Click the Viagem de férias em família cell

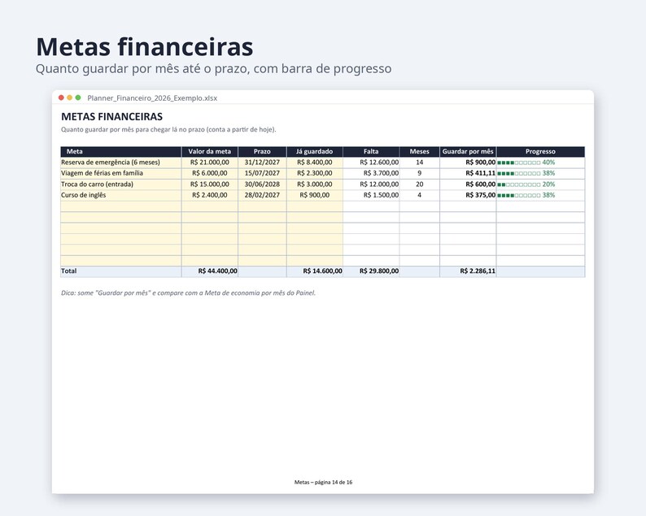click(120, 173)
